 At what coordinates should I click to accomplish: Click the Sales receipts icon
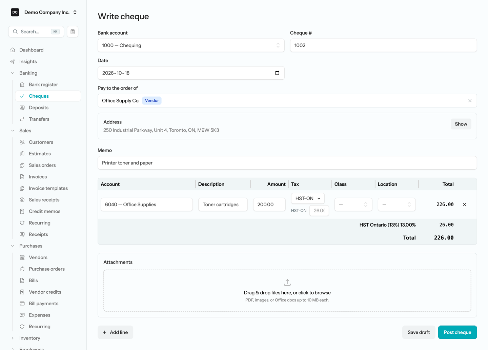click(22, 200)
